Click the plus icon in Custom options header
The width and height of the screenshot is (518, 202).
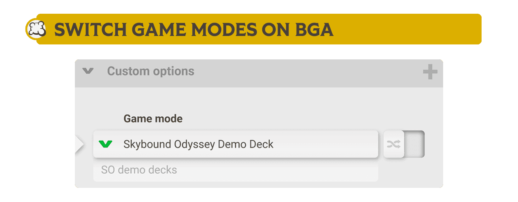(430, 72)
